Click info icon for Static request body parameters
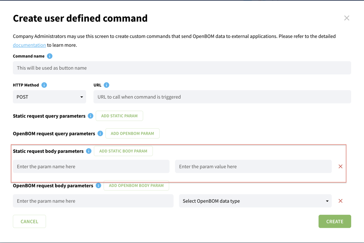The width and height of the screenshot is (364, 243). tap(89, 151)
